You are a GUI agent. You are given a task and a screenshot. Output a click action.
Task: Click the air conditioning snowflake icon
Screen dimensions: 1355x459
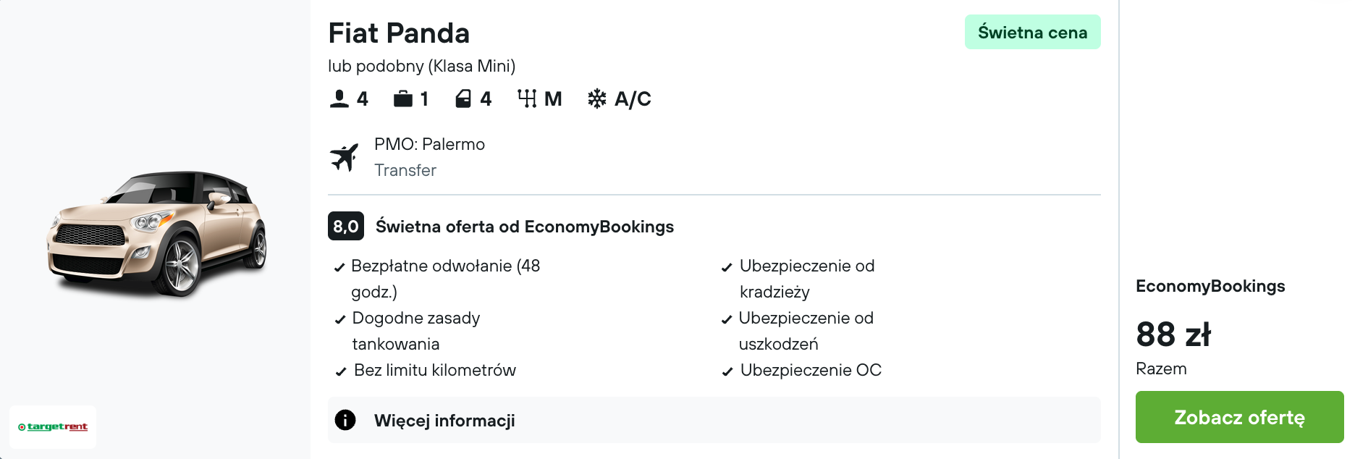[597, 98]
